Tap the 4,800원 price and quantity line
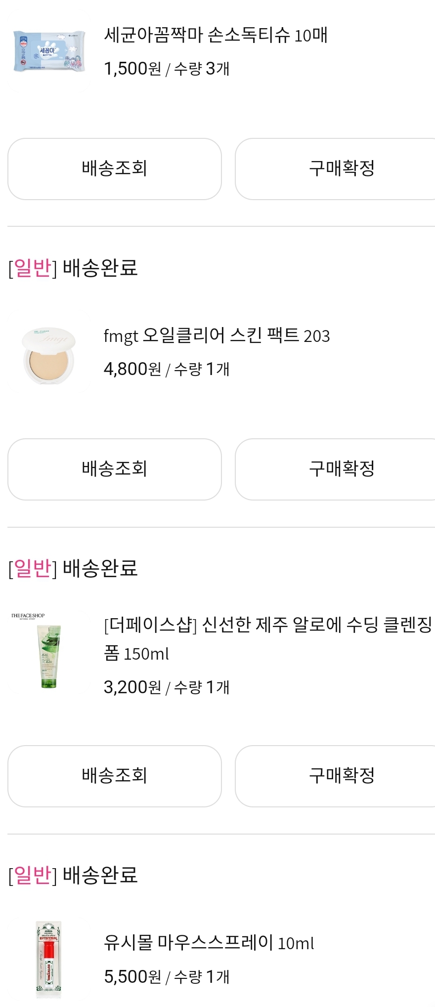 (x=167, y=369)
